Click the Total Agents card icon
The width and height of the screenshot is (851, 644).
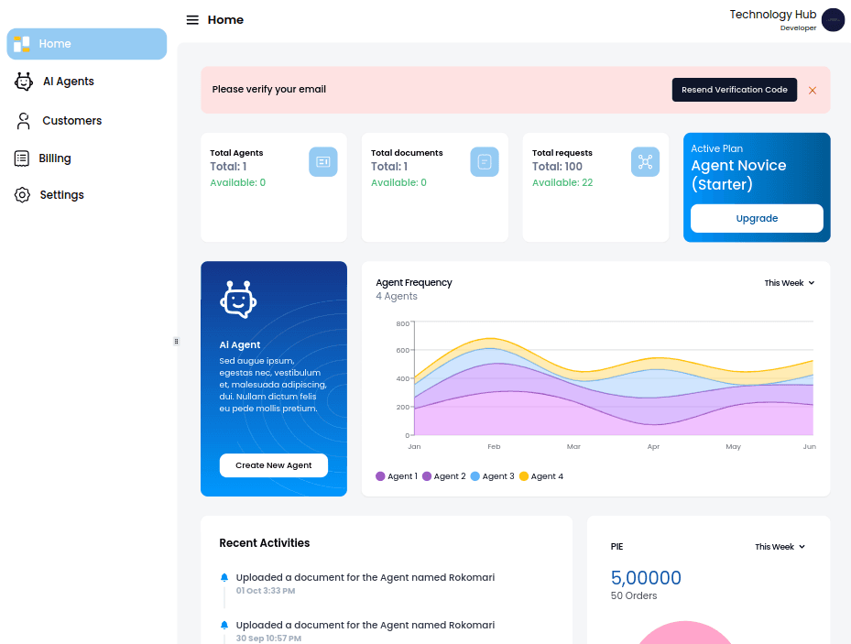click(x=323, y=161)
